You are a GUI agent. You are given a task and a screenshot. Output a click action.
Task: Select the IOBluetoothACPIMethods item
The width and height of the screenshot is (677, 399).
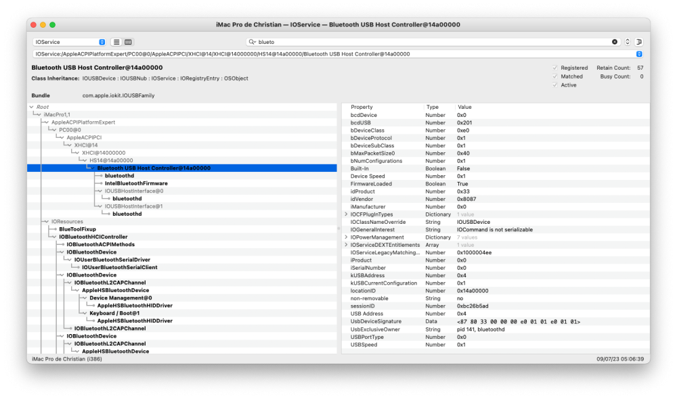[x=101, y=245]
